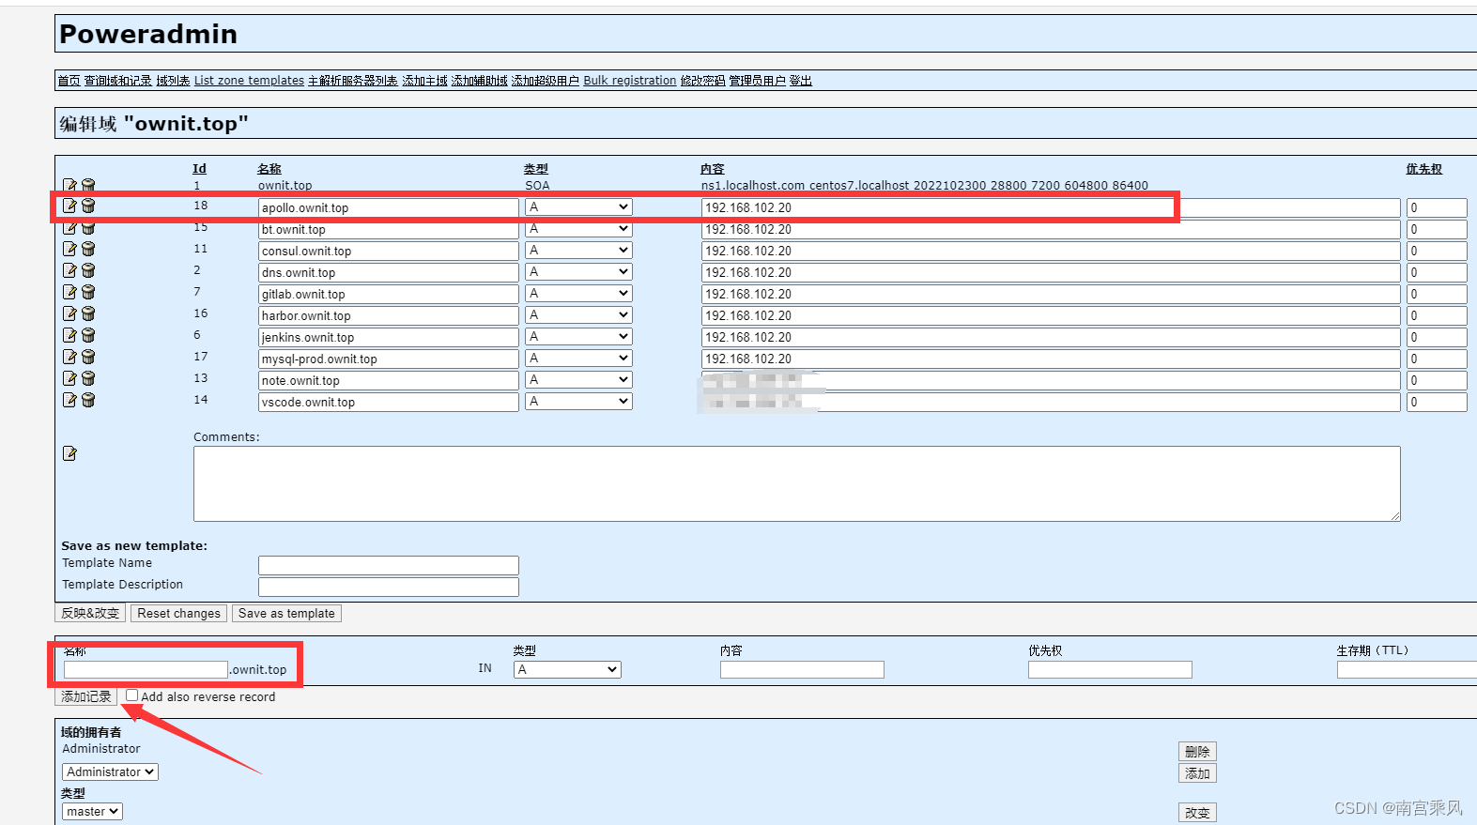This screenshot has height=825, width=1477.
Task: Open 域列表 in the navigation bar
Action: (173, 81)
